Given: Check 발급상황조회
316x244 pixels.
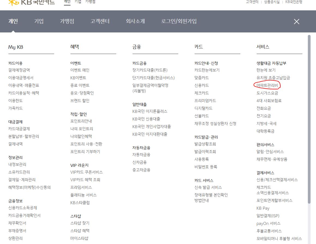Looking at the screenshot, I should [205, 144].
